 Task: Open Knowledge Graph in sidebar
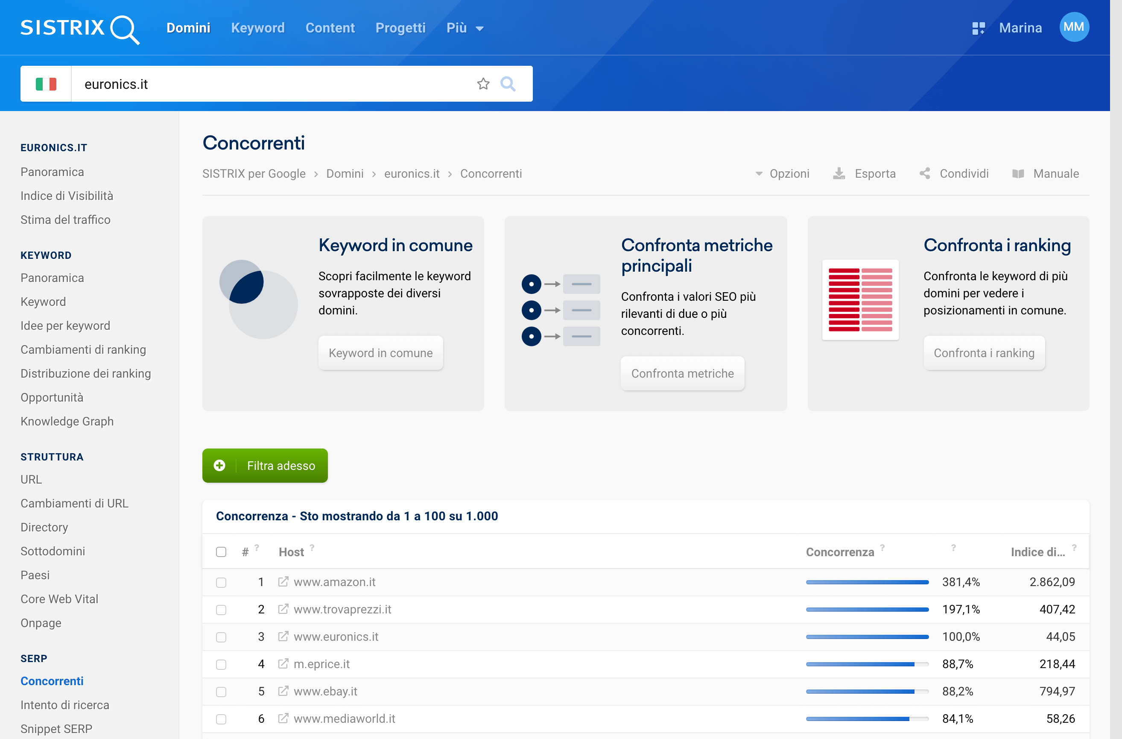pos(67,421)
